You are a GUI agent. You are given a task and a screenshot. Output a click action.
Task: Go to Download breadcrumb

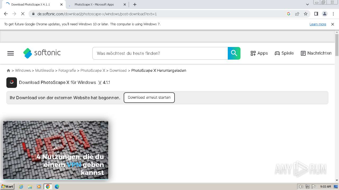pyautogui.click(x=118, y=70)
